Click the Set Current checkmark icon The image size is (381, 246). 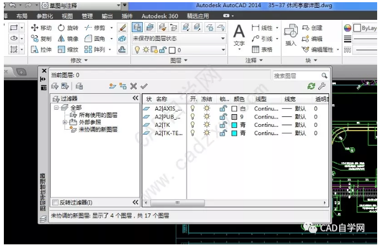144,86
